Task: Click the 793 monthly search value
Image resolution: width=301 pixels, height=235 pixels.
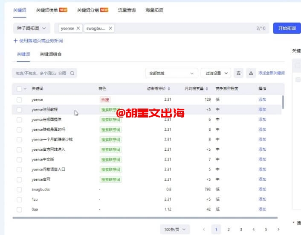Action: (x=208, y=189)
